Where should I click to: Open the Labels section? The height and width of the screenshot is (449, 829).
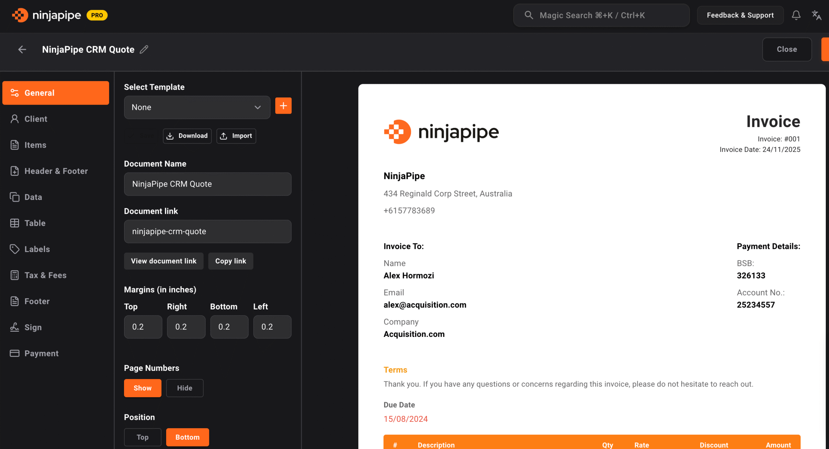click(37, 249)
